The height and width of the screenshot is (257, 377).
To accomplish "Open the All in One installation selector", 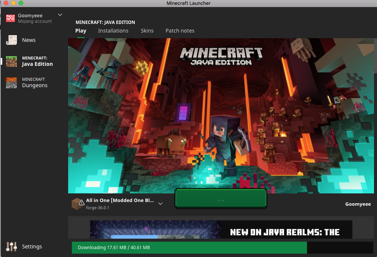I will [120, 204].
